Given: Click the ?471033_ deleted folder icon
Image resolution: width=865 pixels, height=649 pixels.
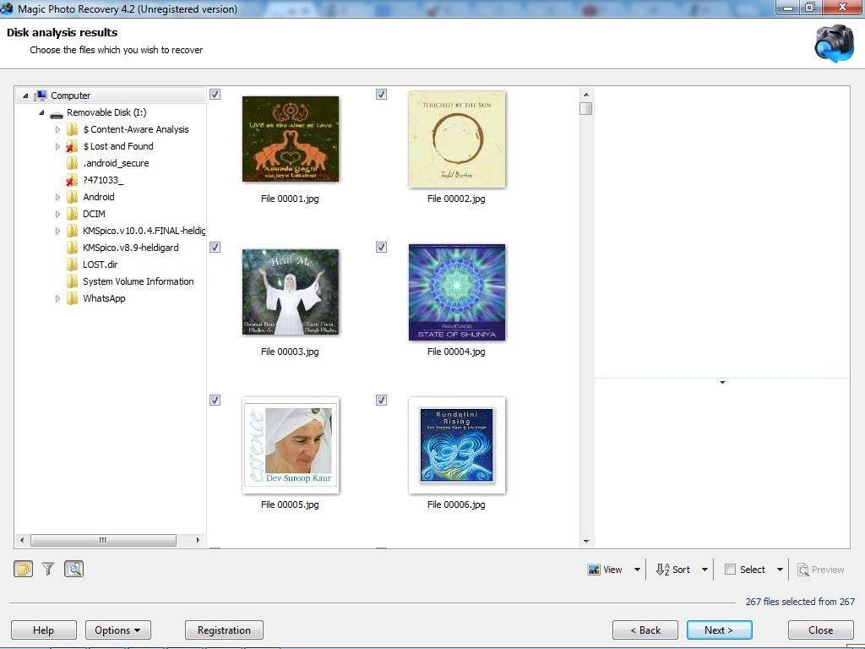Looking at the screenshot, I should pyautogui.click(x=71, y=181).
